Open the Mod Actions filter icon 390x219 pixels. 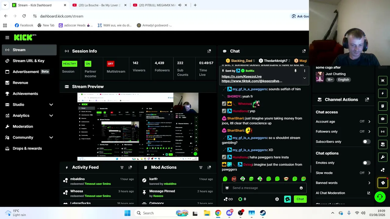click(x=201, y=167)
